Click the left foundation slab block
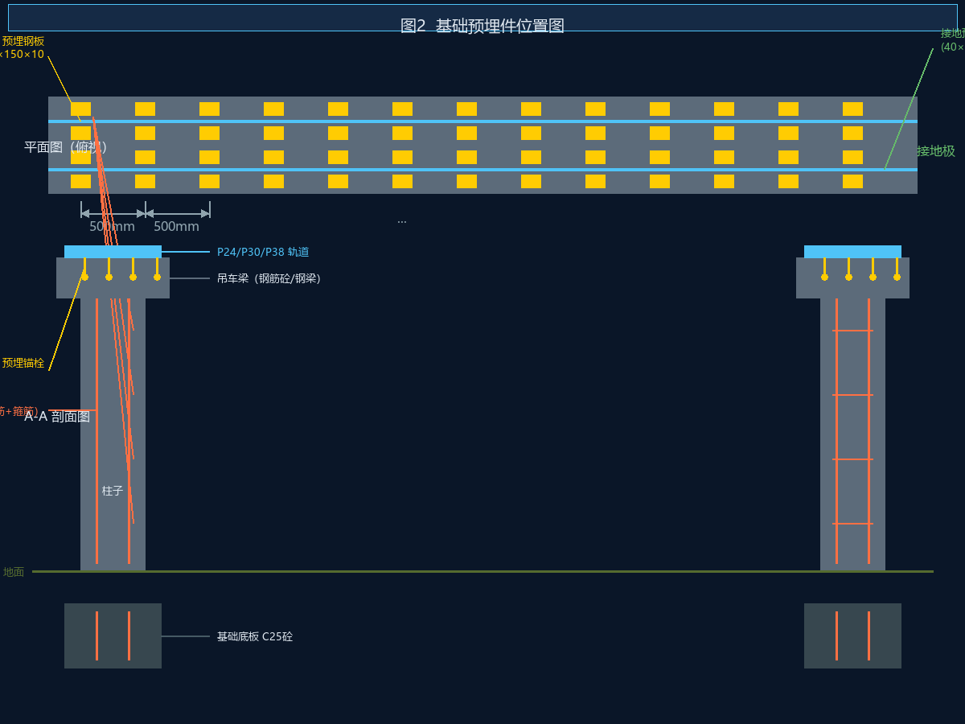The height and width of the screenshot is (724, 965). (113, 636)
